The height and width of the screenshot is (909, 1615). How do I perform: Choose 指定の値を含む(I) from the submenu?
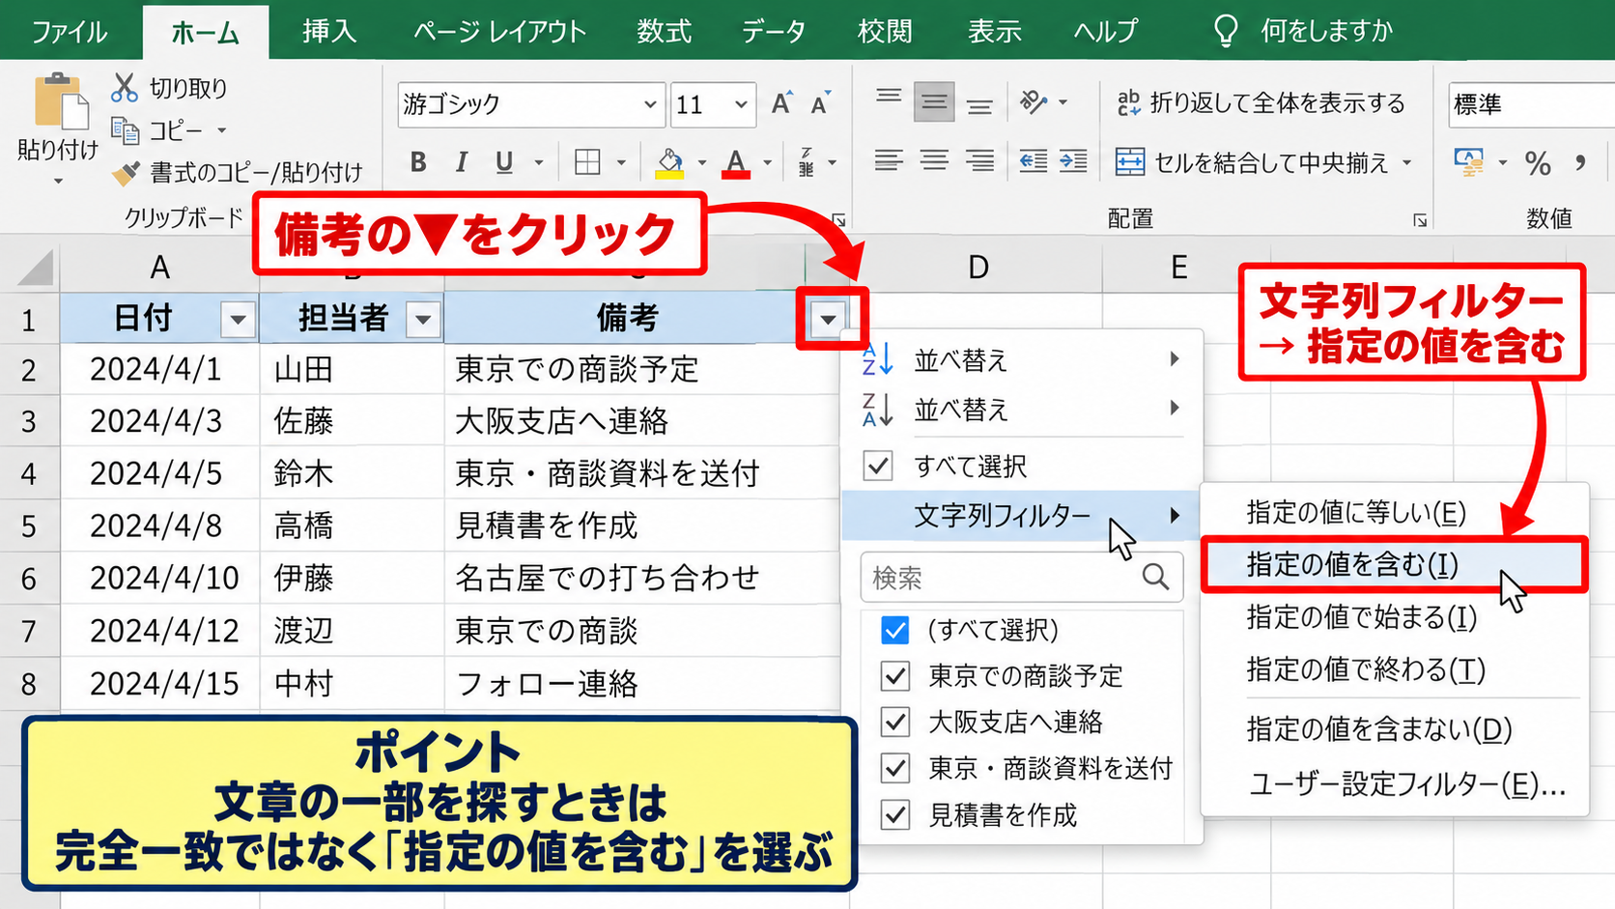[x=1393, y=565]
